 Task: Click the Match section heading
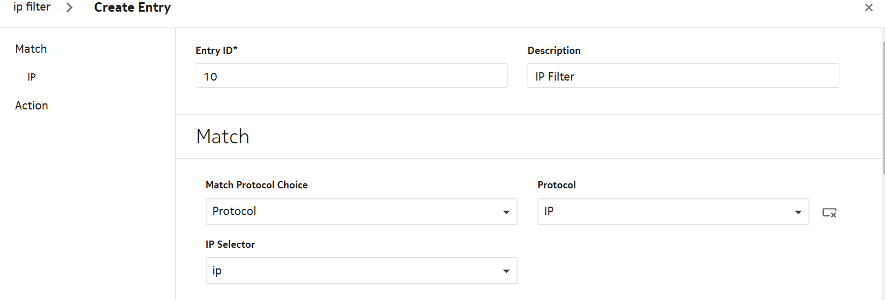tap(223, 137)
